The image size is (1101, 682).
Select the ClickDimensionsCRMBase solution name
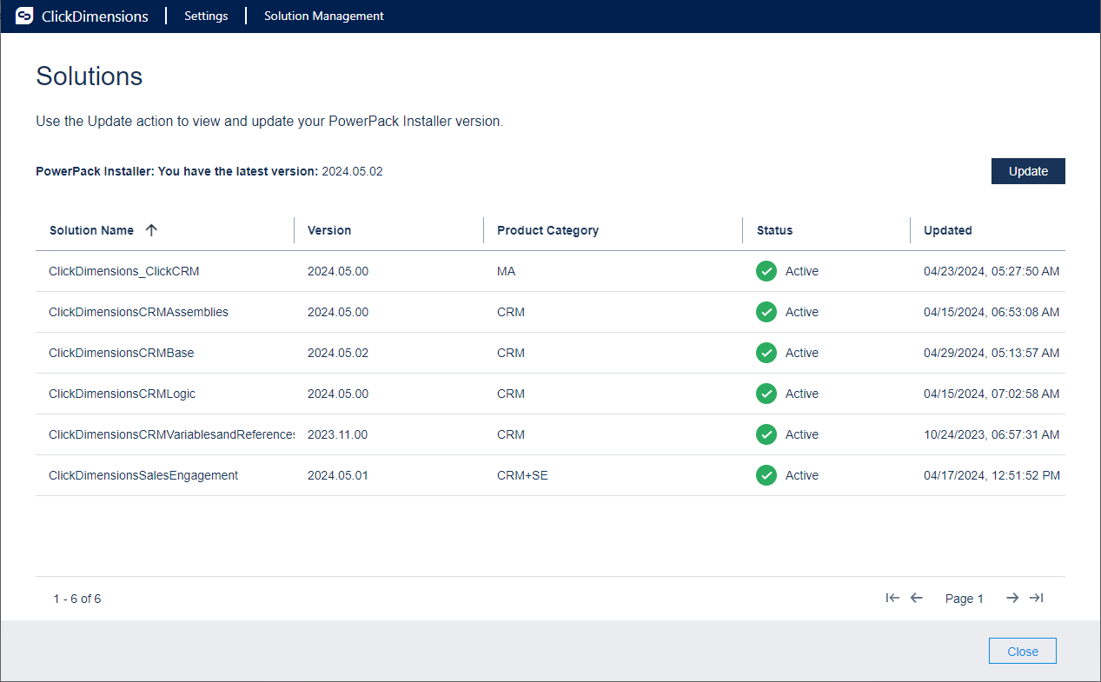[x=121, y=353]
